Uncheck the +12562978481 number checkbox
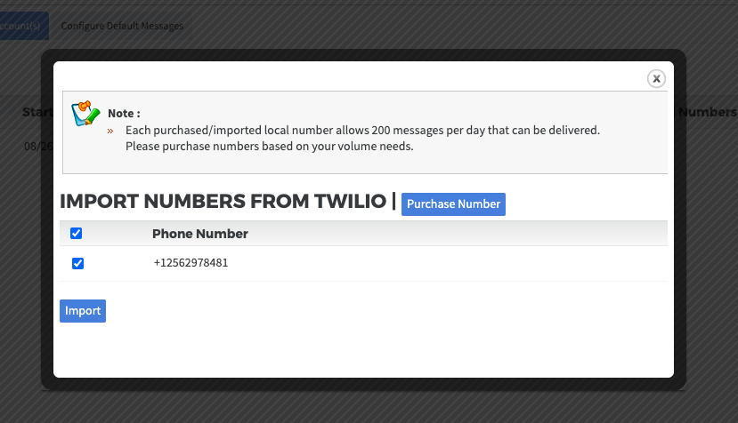 click(77, 263)
